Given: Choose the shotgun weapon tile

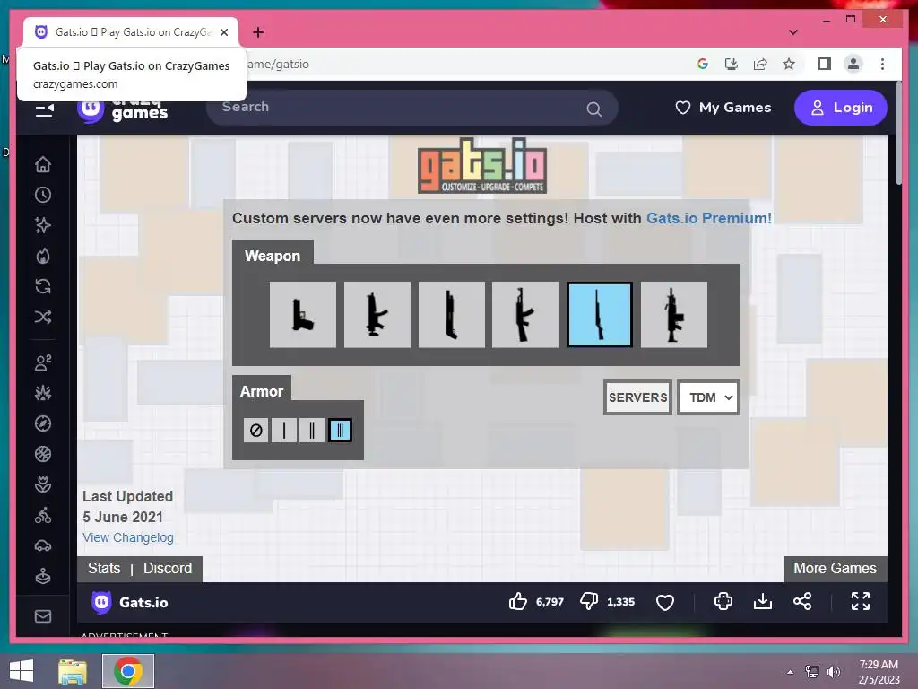Looking at the screenshot, I should [452, 315].
